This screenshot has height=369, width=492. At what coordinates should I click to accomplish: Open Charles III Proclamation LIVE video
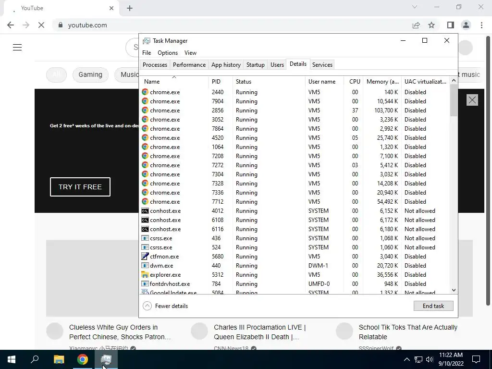pyautogui.click(x=260, y=332)
